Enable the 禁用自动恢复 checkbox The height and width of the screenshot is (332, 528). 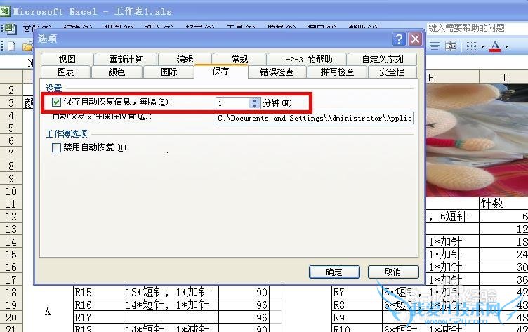click(x=56, y=147)
